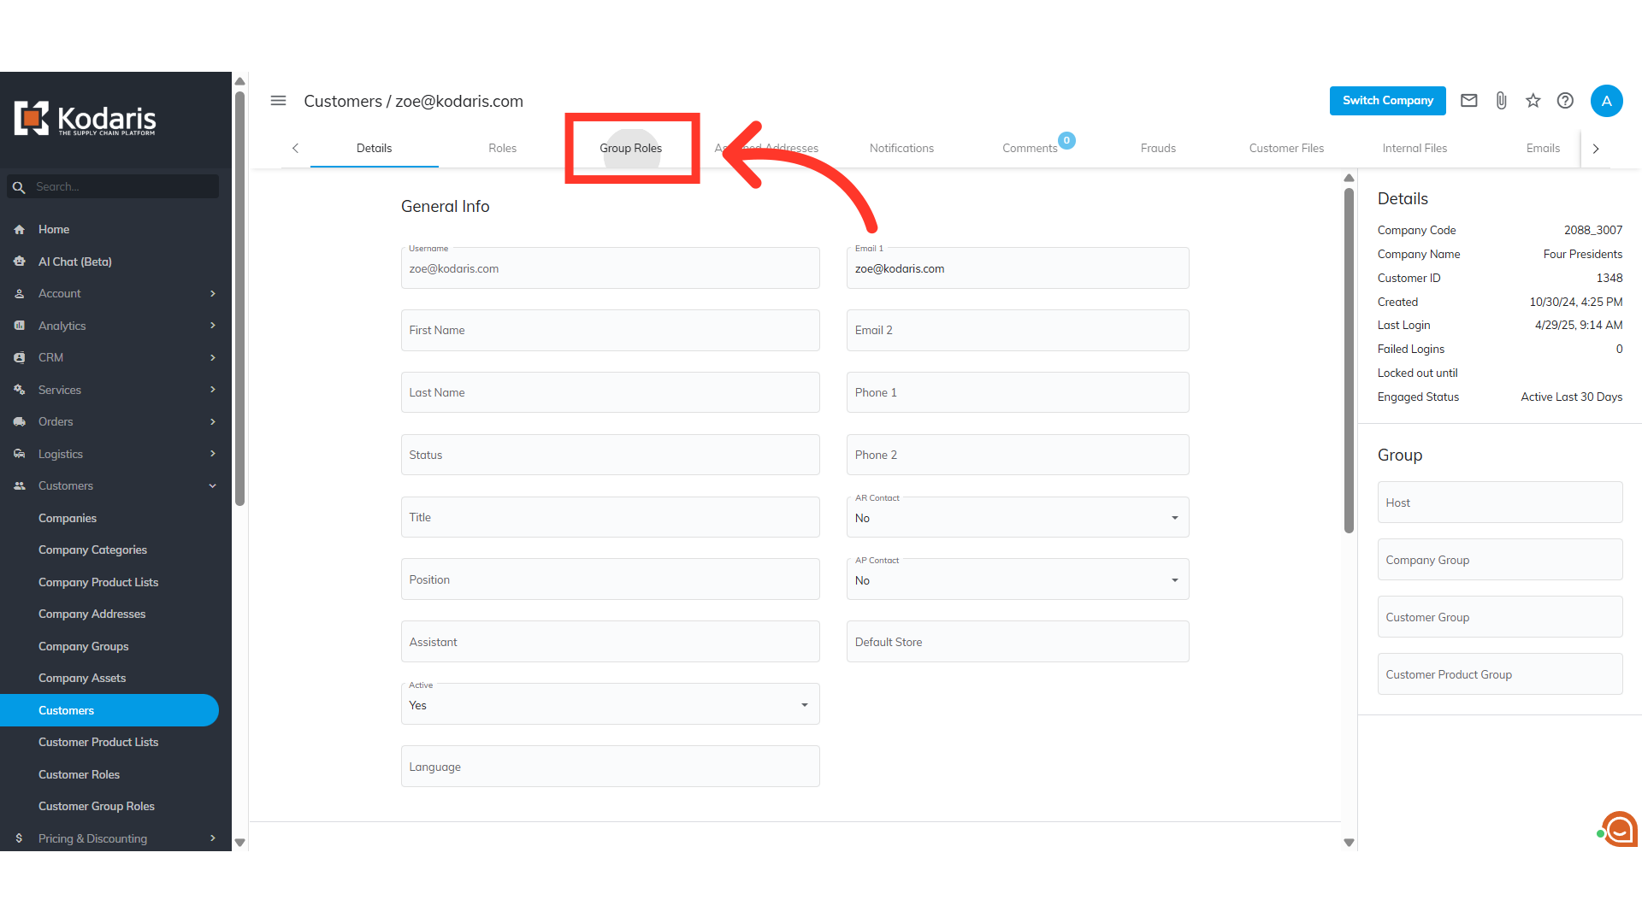Open the help question mark icon
Viewport: 1642px width, 923px height.
[1565, 101]
